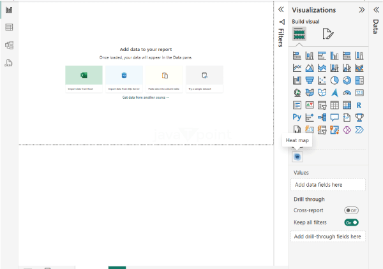This screenshot has width=383, height=269.
Task: Select the Pie chart visual
Action: tap(334, 80)
